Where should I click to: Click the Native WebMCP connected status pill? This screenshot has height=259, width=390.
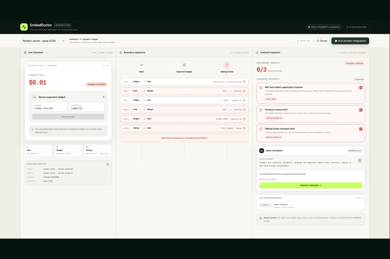tap(324, 27)
